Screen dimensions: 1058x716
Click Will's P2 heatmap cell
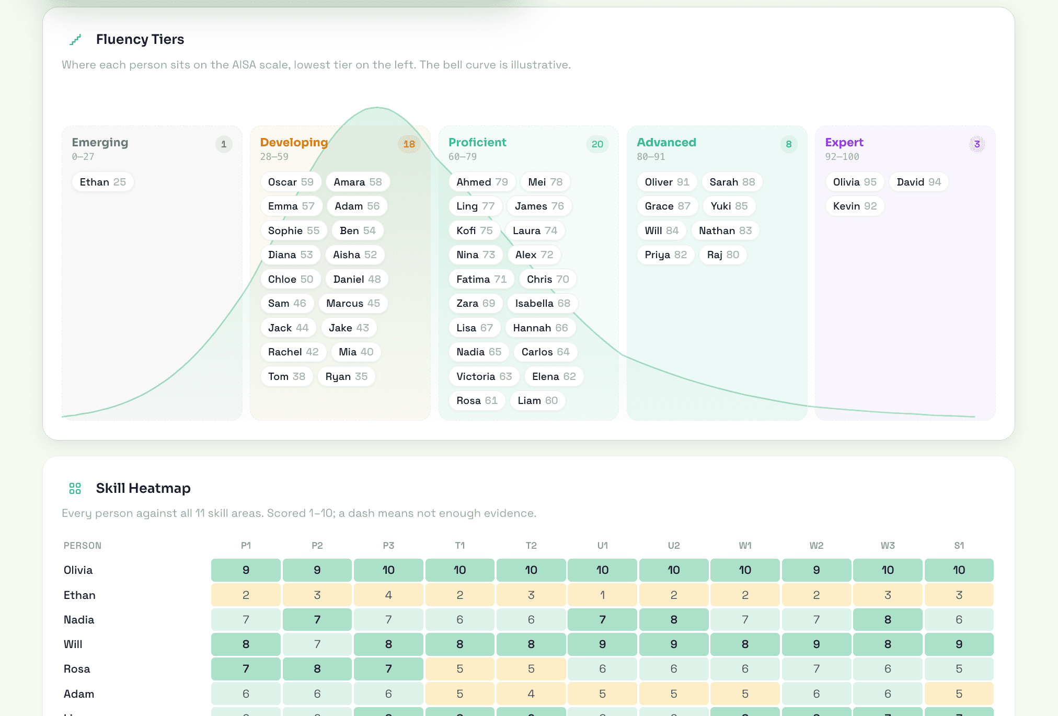coord(317,644)
